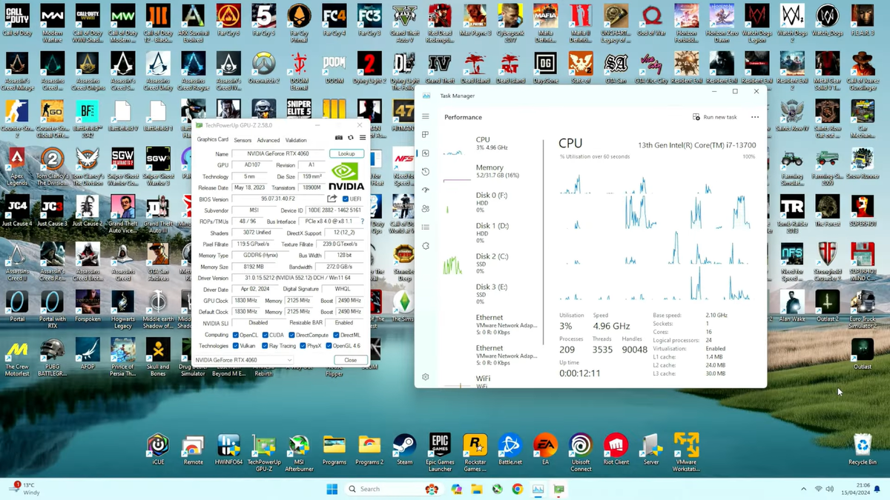The image size is (890, 500).
Task: Toggle the Ray Tracing checkbox
Action: pyautogui.click(x=266, y=346)
